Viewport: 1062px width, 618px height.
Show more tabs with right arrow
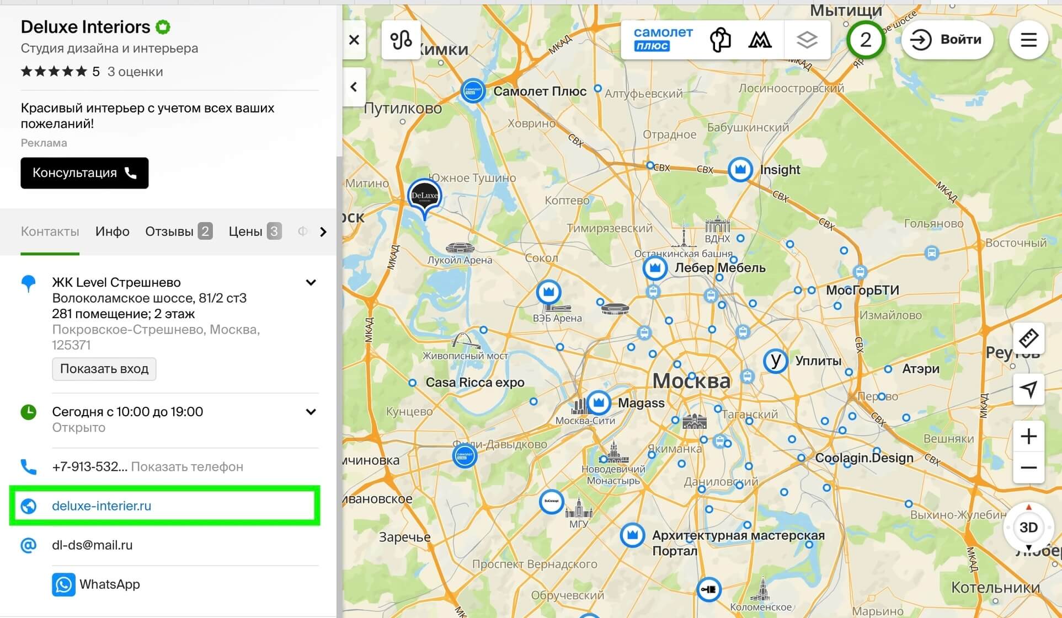pyautogui.click(x=323, y=232)
